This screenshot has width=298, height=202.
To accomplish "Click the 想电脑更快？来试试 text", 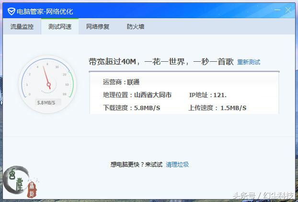I will point(137,164).
